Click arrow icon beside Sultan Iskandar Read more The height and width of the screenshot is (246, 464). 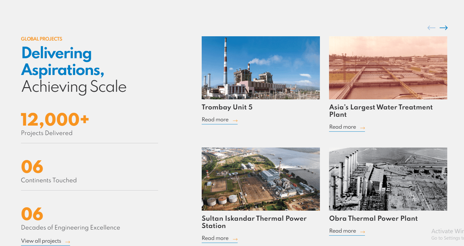[x=235, y=239]
